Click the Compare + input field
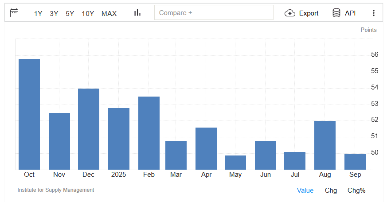The image size is (391, 202). click(214, 12)
